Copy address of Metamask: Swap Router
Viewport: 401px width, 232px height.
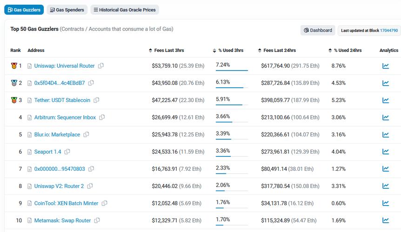(x=97, y=220)
